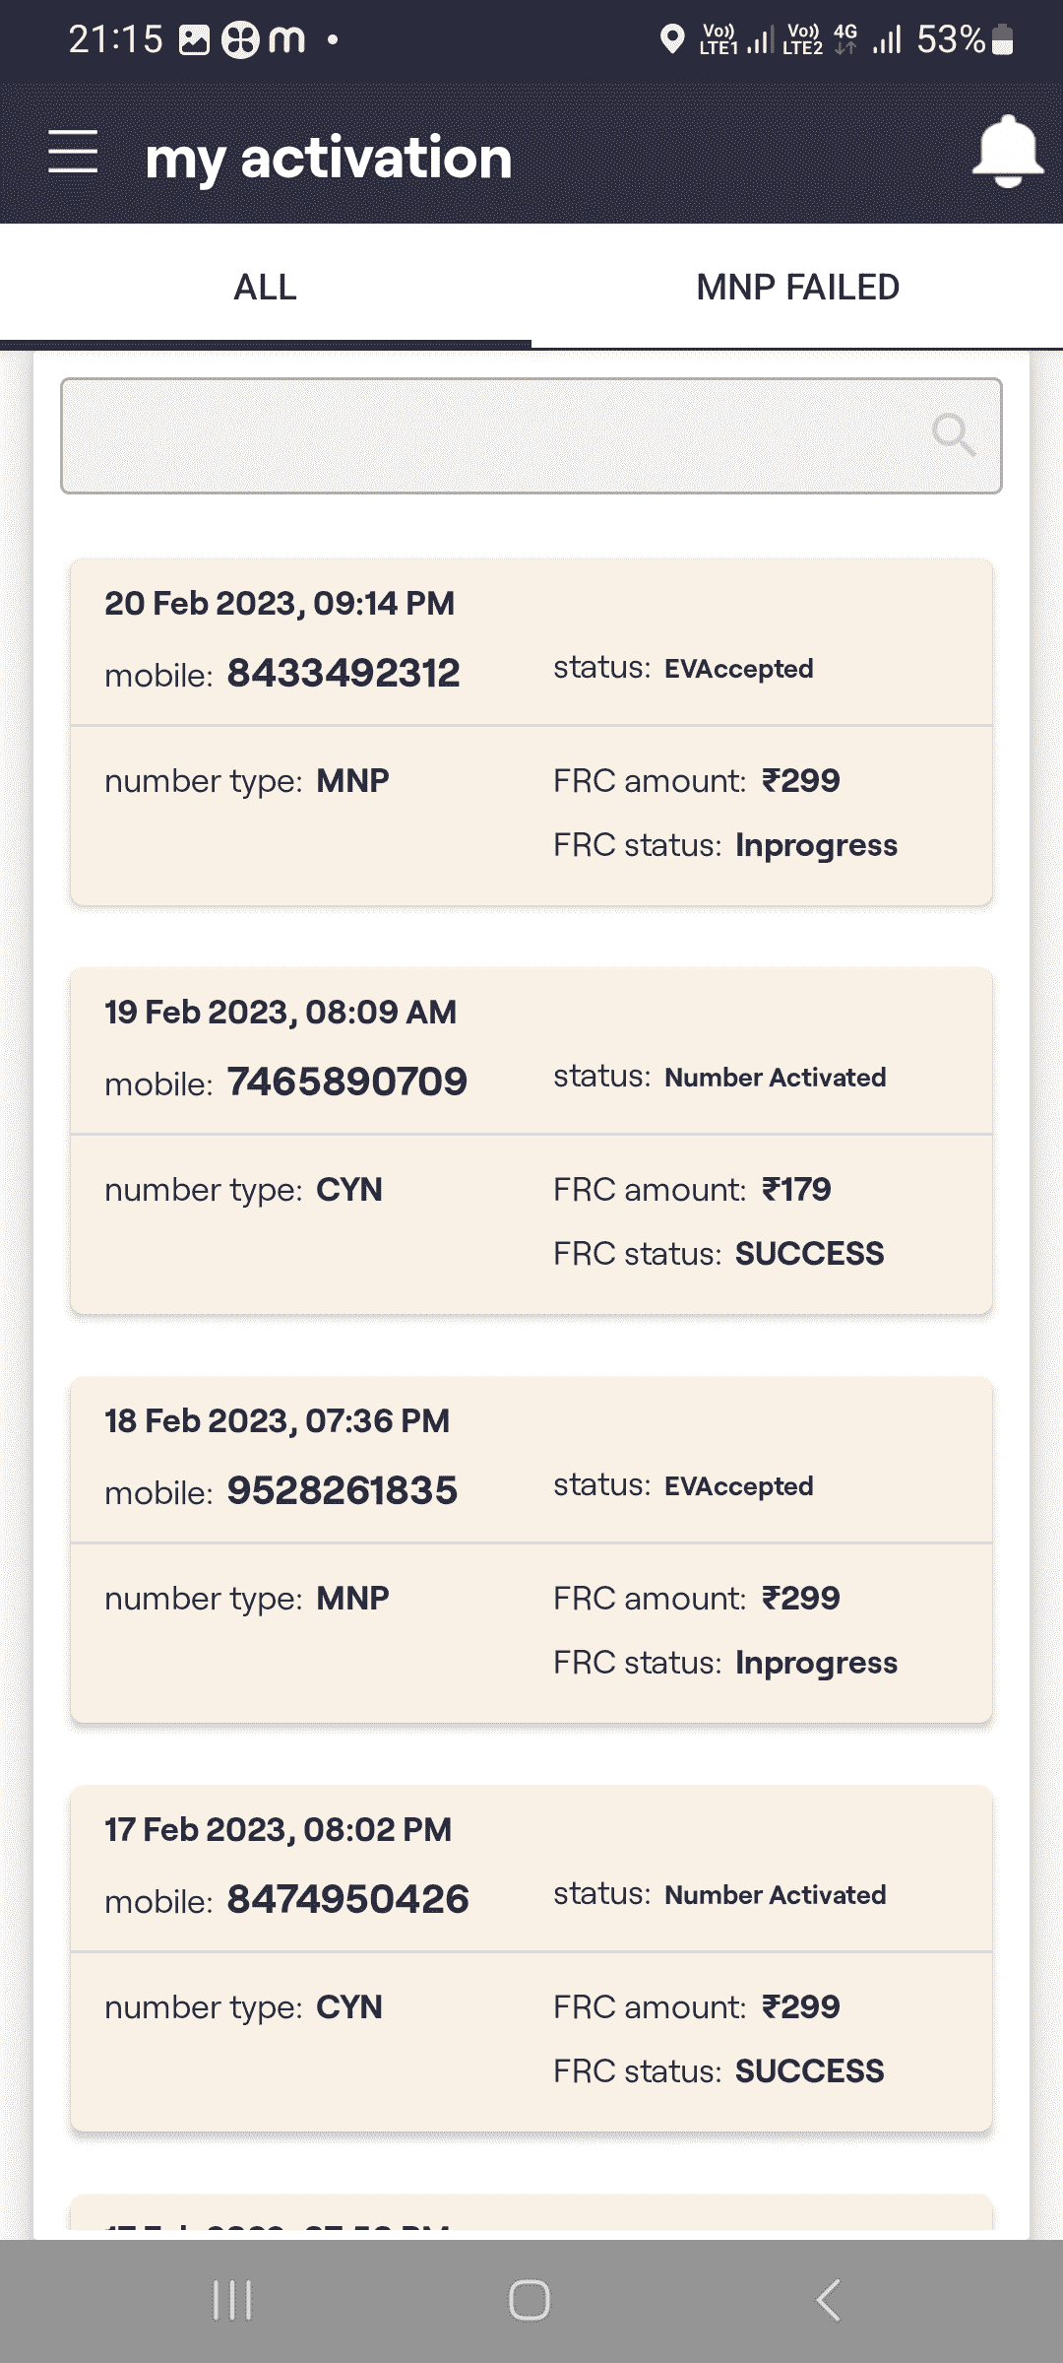Tap the battery indicator icon

(1002, 39)
